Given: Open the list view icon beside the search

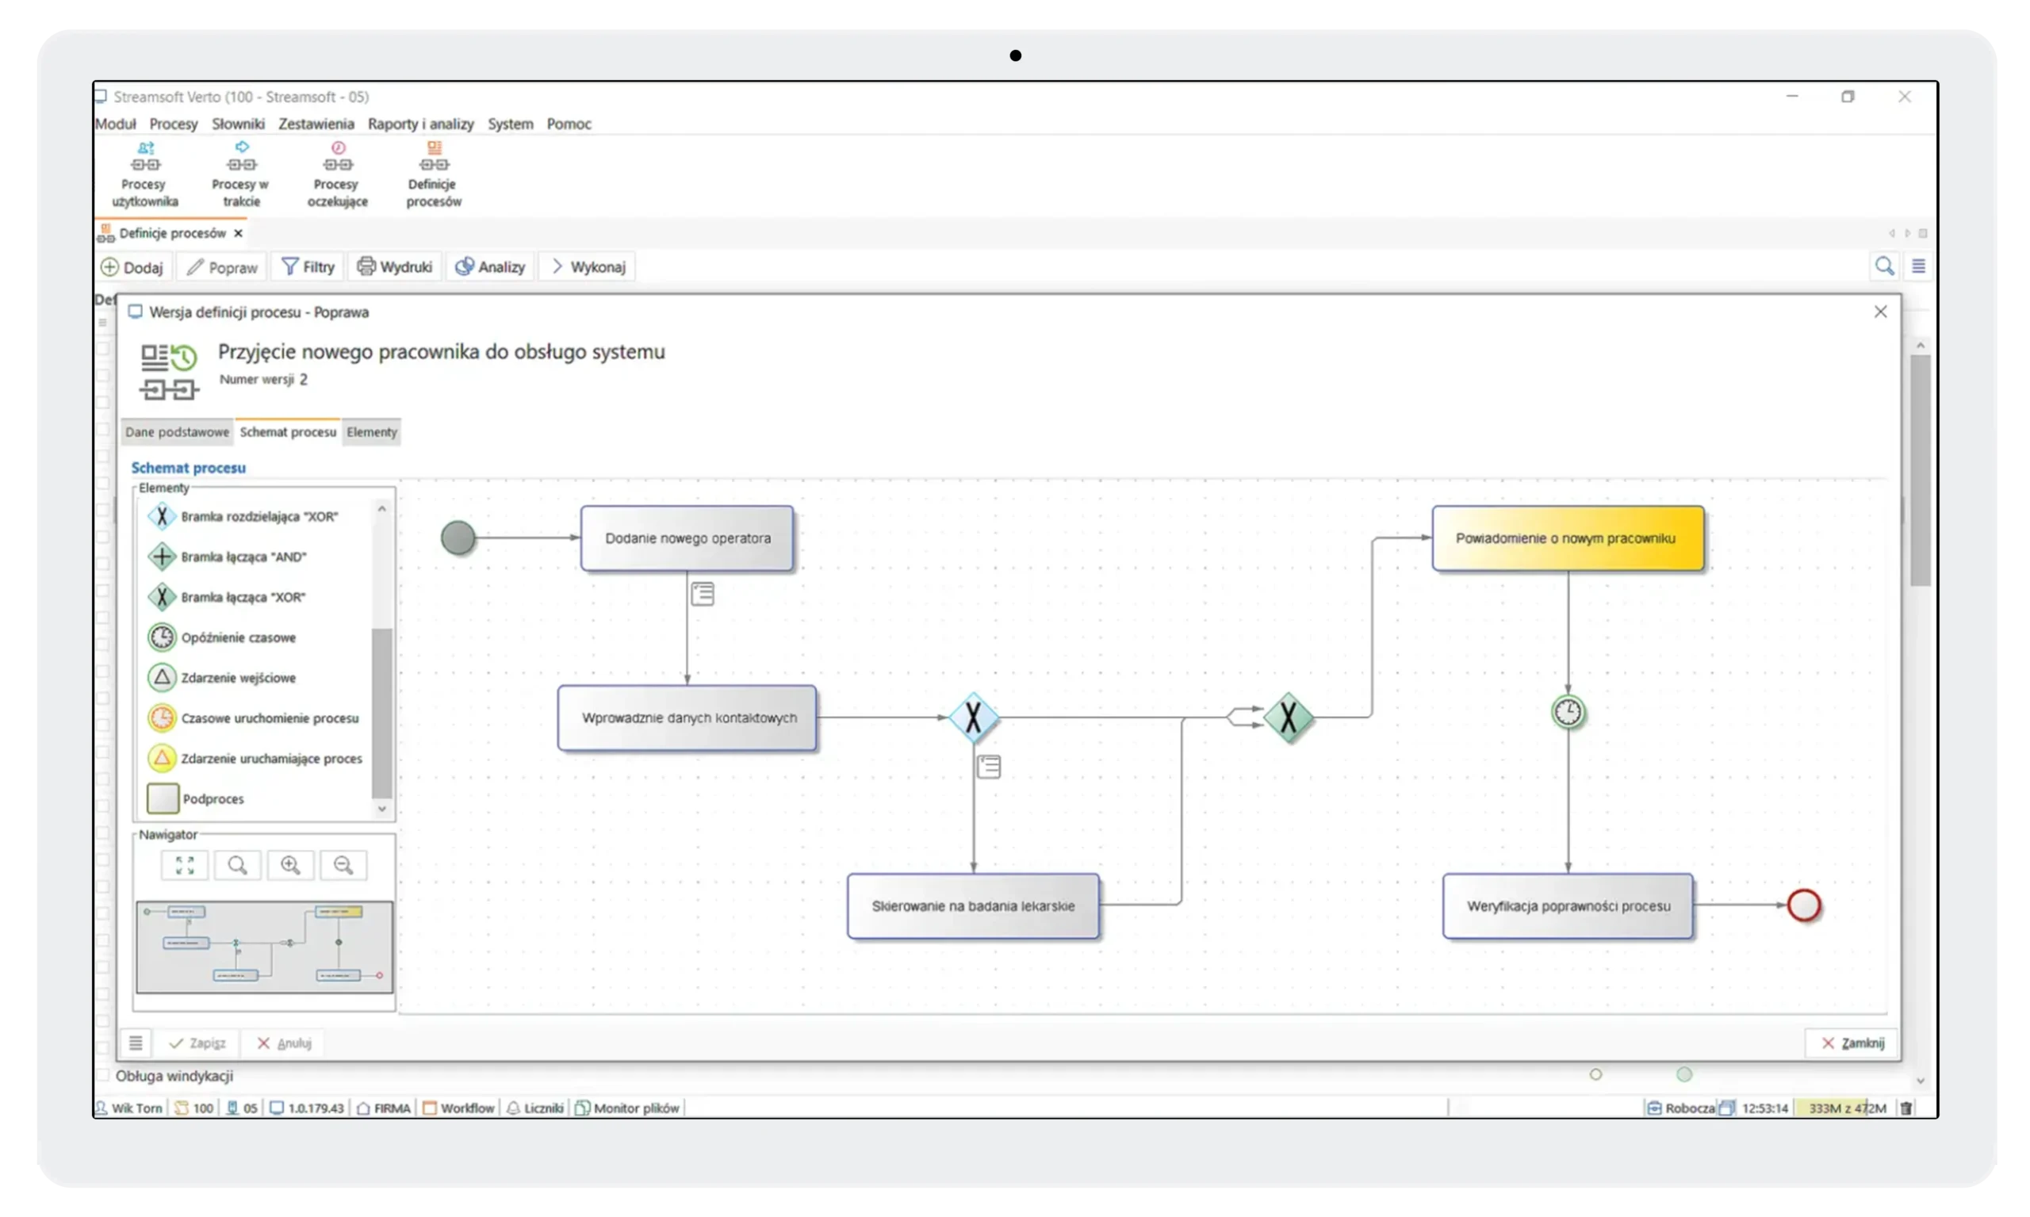Looking at the screenshot, I should click(x=1918, y=266).
